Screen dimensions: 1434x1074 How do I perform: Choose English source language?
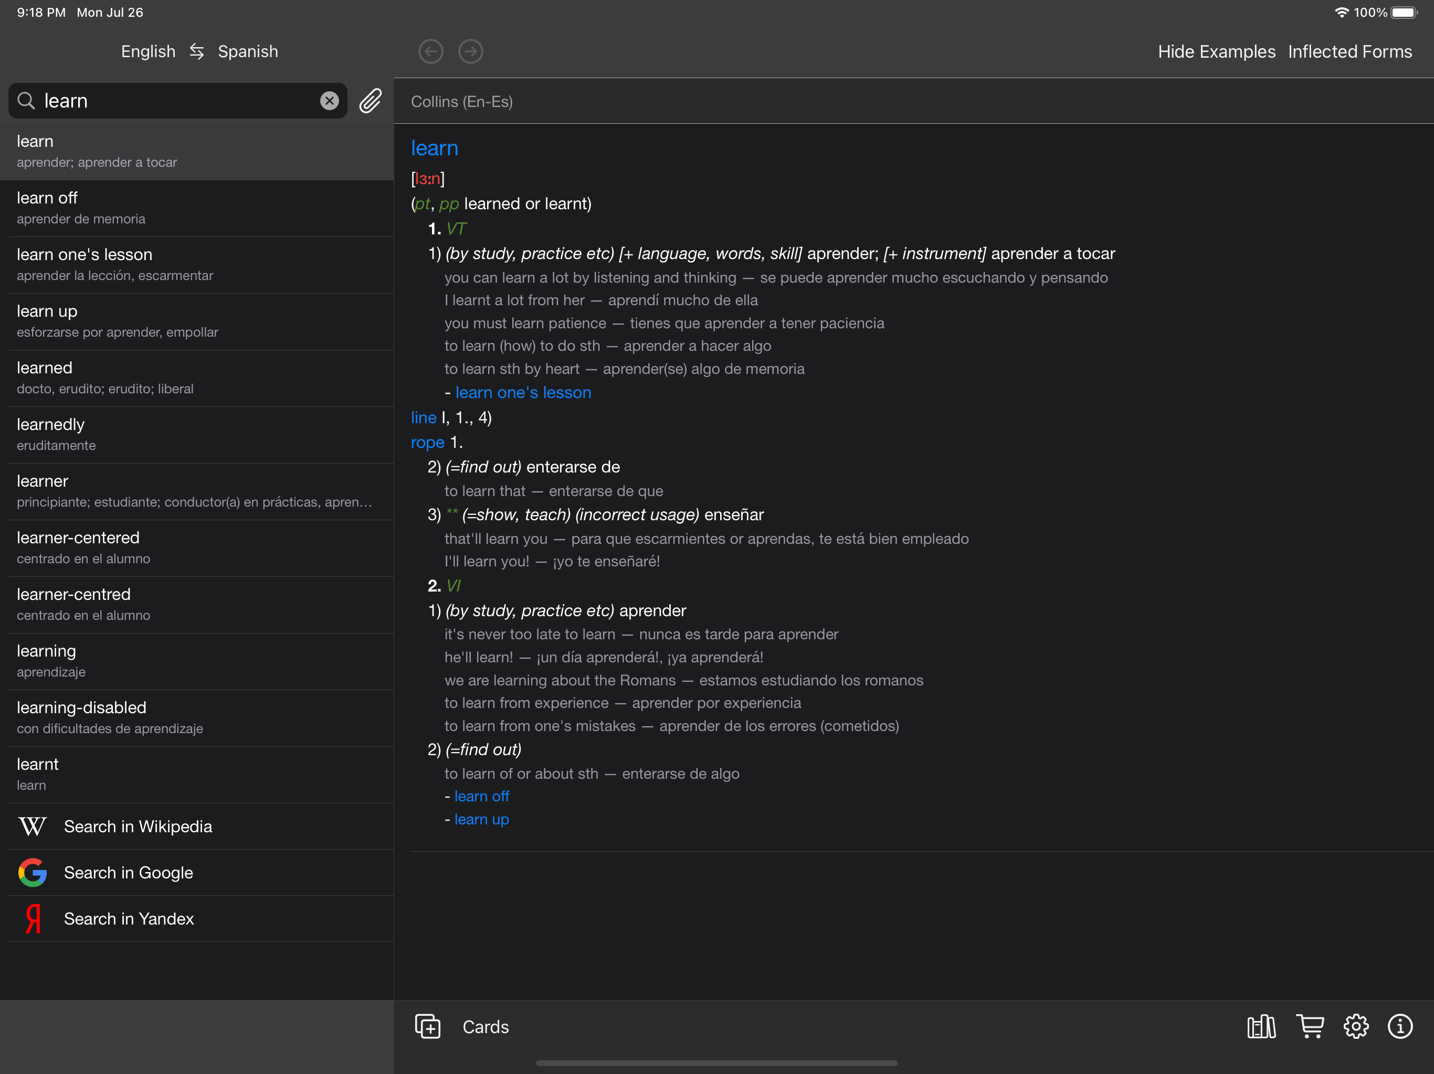click(x=148, y=51)
